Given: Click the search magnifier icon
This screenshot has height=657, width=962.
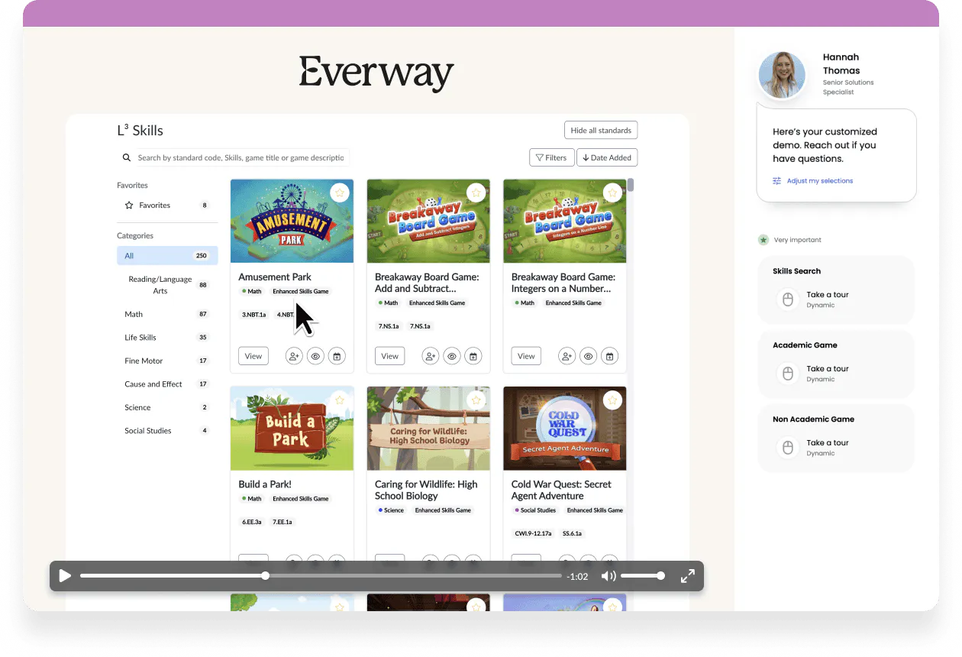Looking at the screenshot, I should tap(127, 158).
